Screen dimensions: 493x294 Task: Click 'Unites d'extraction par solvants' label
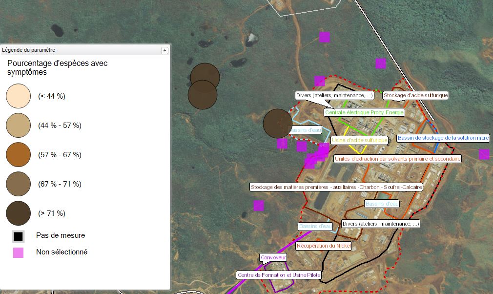tap(397, 159)
